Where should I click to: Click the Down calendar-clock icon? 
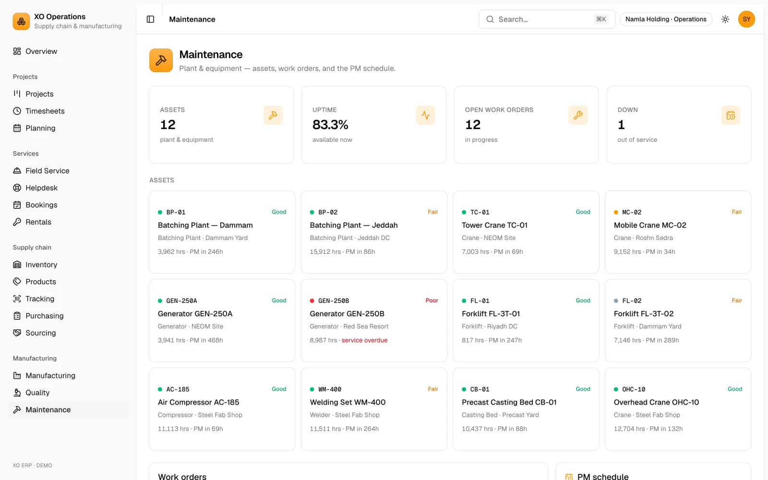tap(731, 115)
